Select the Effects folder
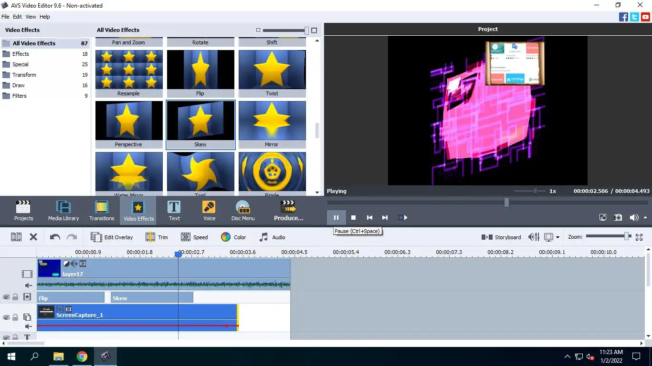The image size is (652, 366). point(45,54)
